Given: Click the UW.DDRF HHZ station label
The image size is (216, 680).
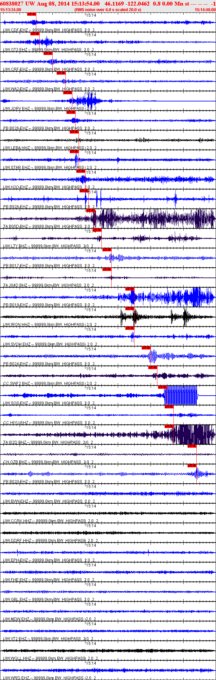Looking at the screenshot, I should point(17,541).
